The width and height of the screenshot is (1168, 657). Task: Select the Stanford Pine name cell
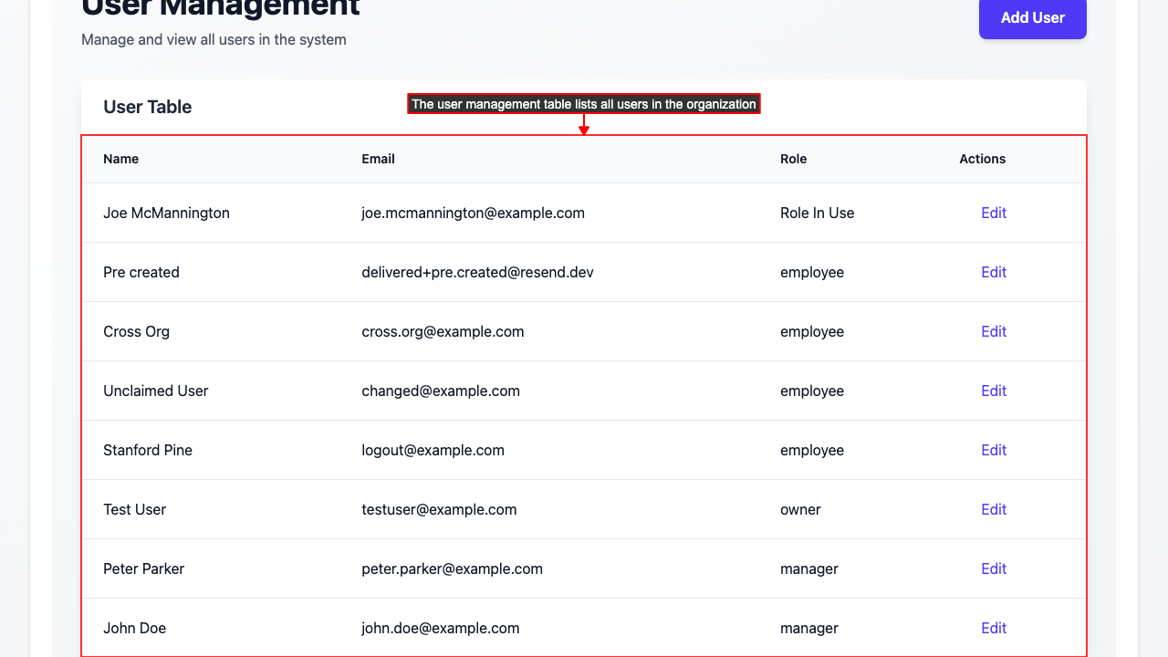pyautogui.click(x=148, y=450)
